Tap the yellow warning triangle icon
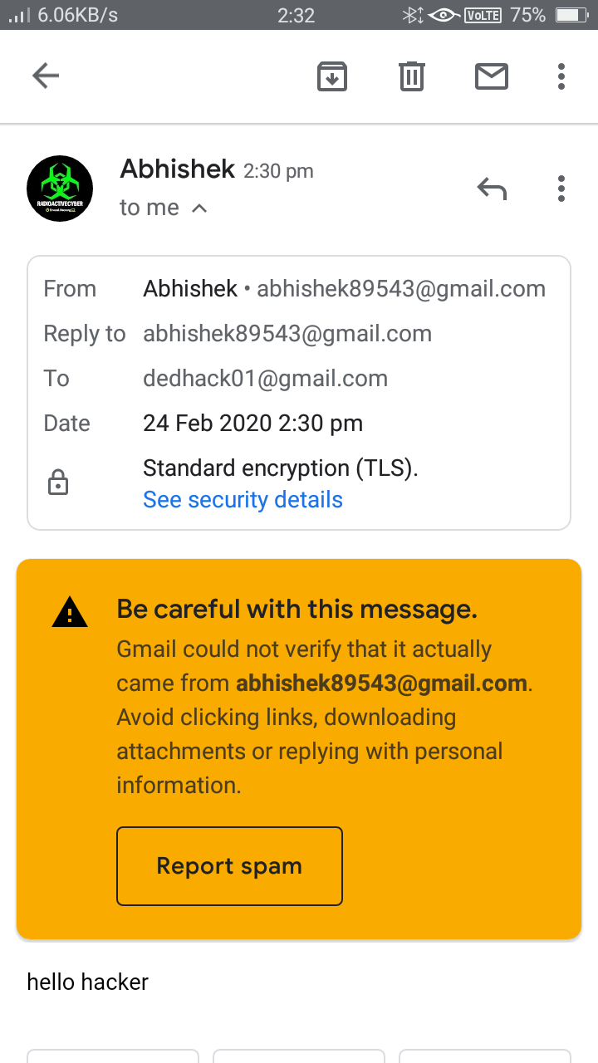The width and height of the screenshot is (598, 1063). coord(71,613)
